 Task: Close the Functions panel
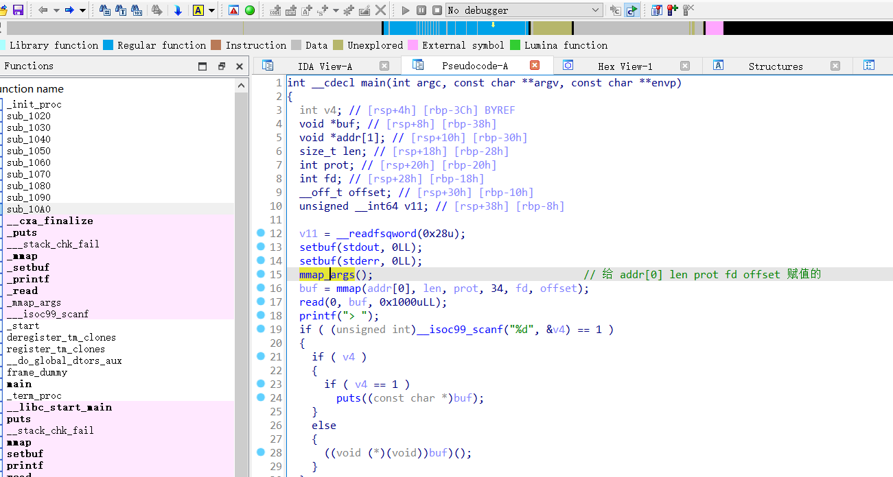(x=240, y=66)
